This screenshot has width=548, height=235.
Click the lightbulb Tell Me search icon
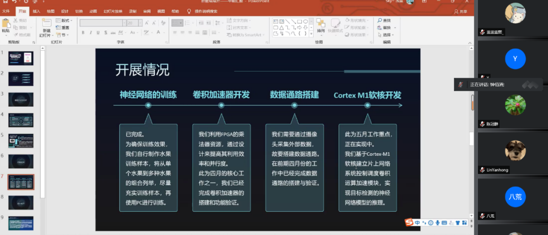[190, 11]
